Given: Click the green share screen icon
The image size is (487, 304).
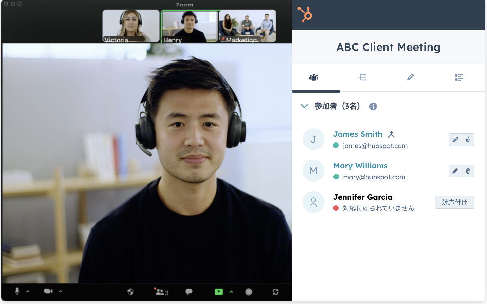Looking at the screenshot, I should (219, 292).
